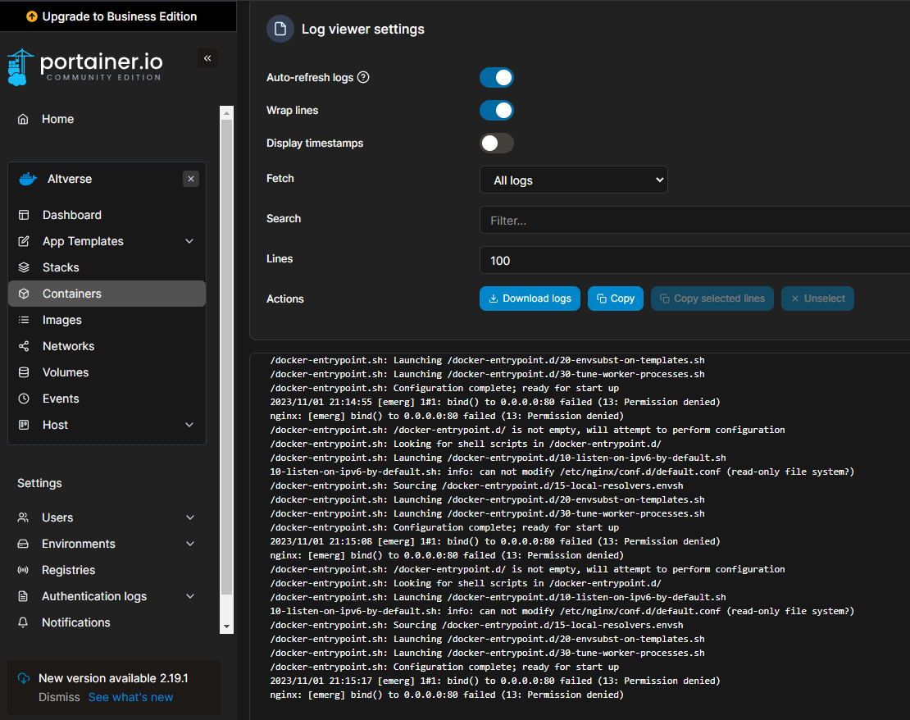Click the Download logs button
The width and height of the screenshot is (910, 720).
tap(530, 298)
